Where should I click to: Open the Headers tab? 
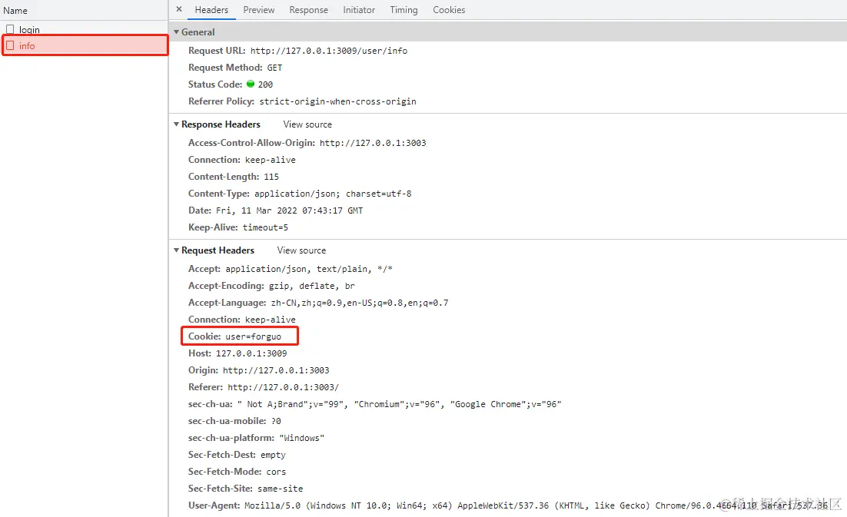click(x=211, y=10)
